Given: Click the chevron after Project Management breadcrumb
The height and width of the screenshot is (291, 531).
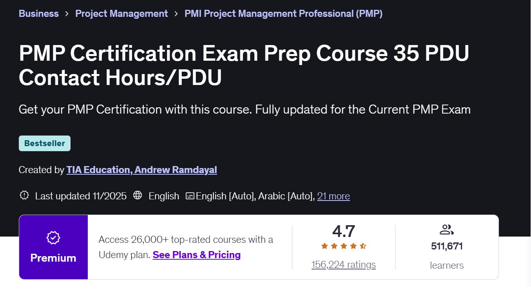Looking at the screenshot, I should pos(176,14).
